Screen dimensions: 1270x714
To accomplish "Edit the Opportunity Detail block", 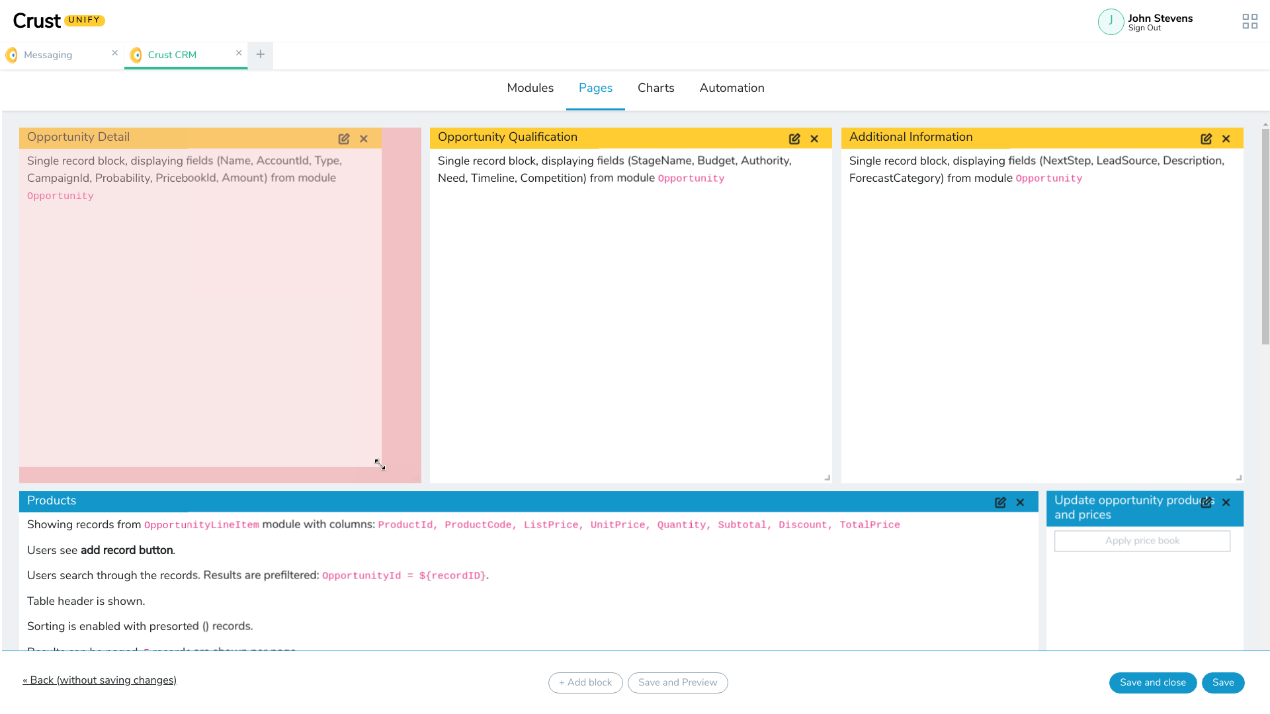I will coord(344,139).
